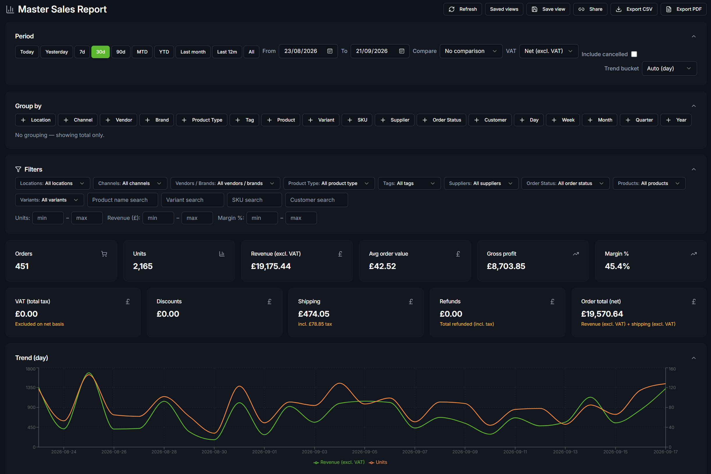The width and height of the screenshot is (711, 474).
Task: Select the Last month preset button
Action: click(x=193, y=52)
